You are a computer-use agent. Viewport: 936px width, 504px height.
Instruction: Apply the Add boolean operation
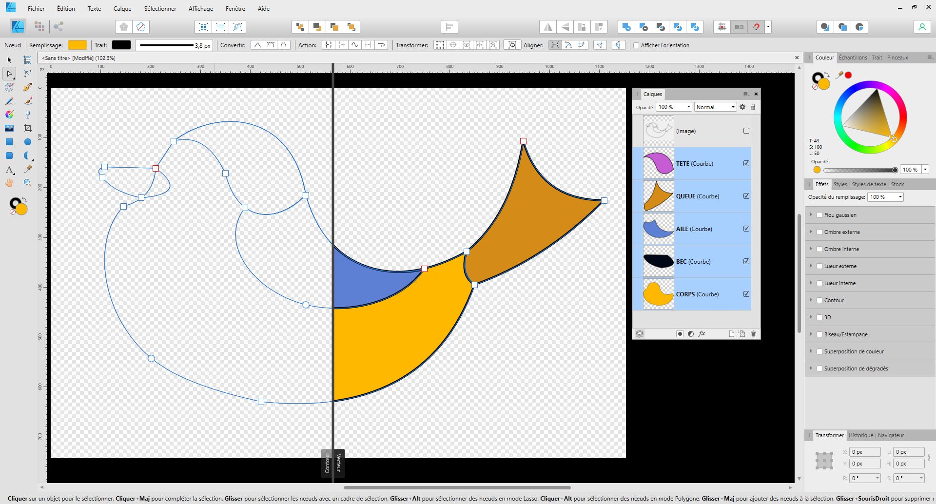point(626,27)
